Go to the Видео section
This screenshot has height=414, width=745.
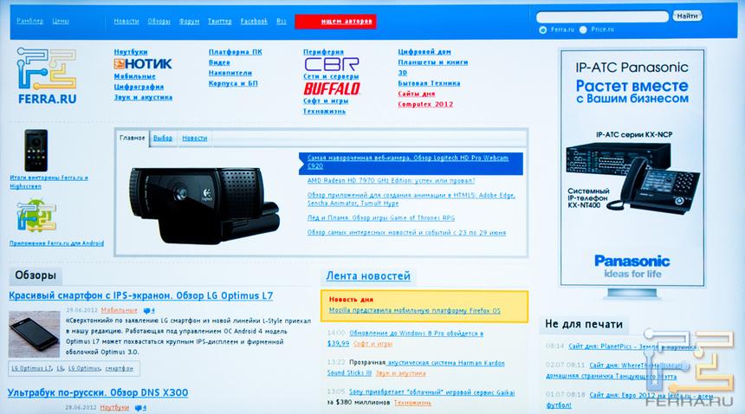[x=219, y=62]
